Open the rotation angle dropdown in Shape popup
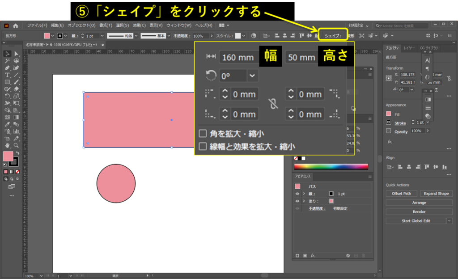 point(252,76)
